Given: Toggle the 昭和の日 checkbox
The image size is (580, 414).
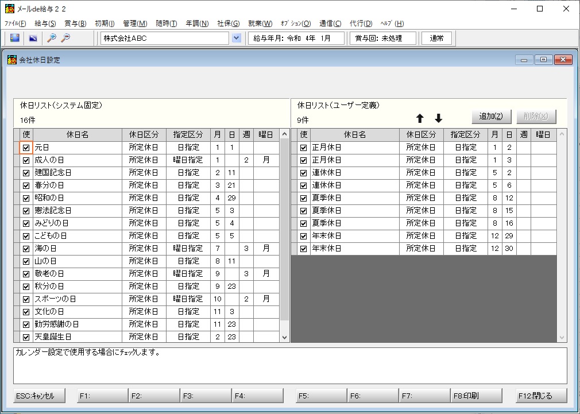Looking at the screenshot, I should pyautogui.click(x=26, y=198).
